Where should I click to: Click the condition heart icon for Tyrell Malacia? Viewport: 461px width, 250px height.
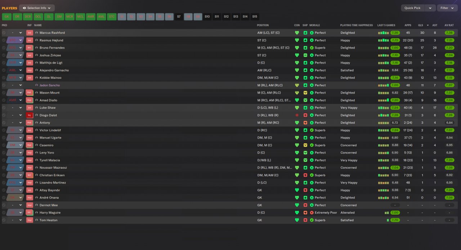click(x=297, y=160)
